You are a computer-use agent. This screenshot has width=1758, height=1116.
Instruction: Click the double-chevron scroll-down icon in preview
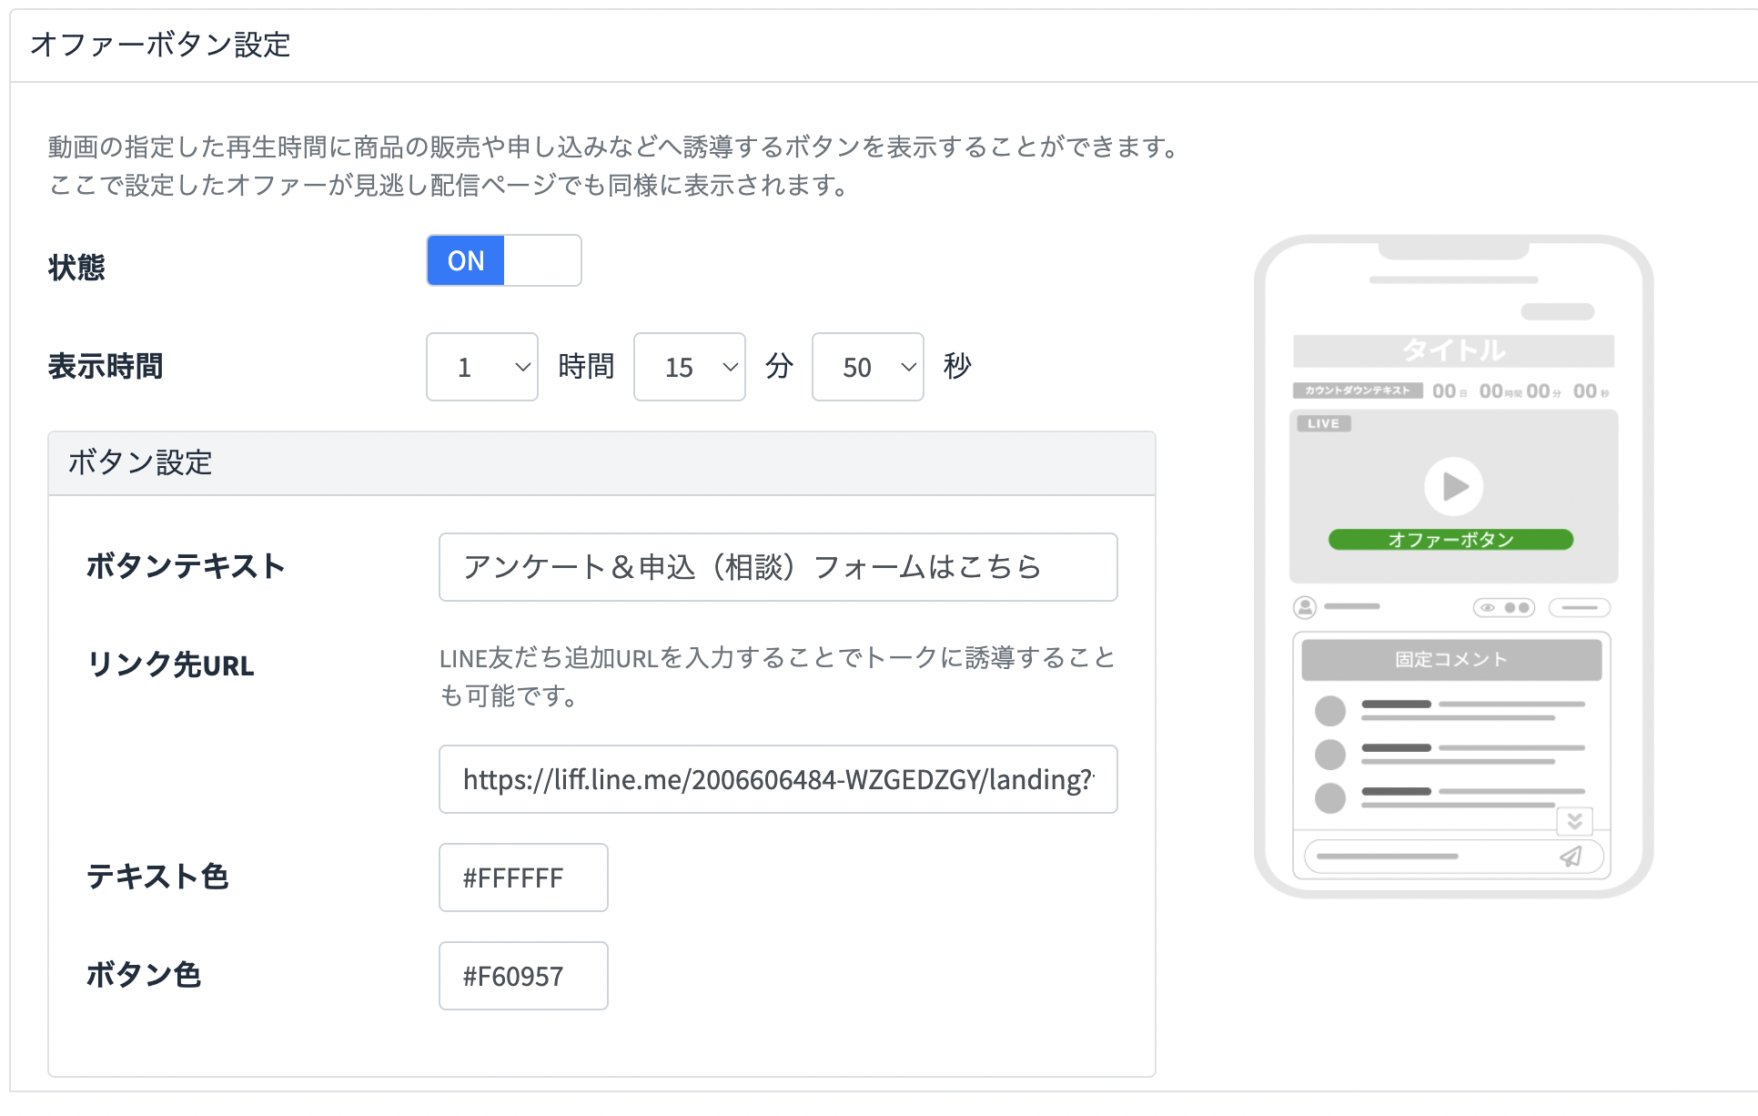1574,821
